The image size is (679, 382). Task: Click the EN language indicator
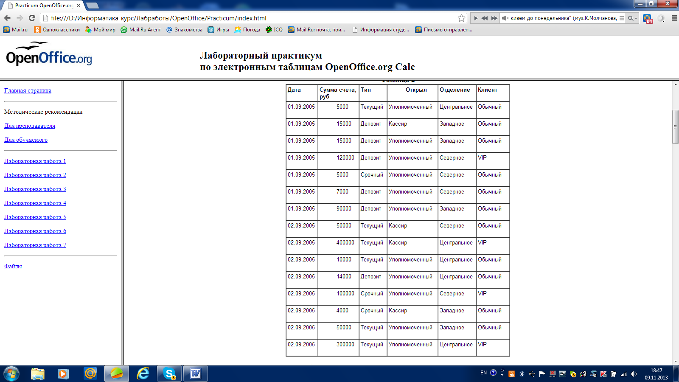483,373
